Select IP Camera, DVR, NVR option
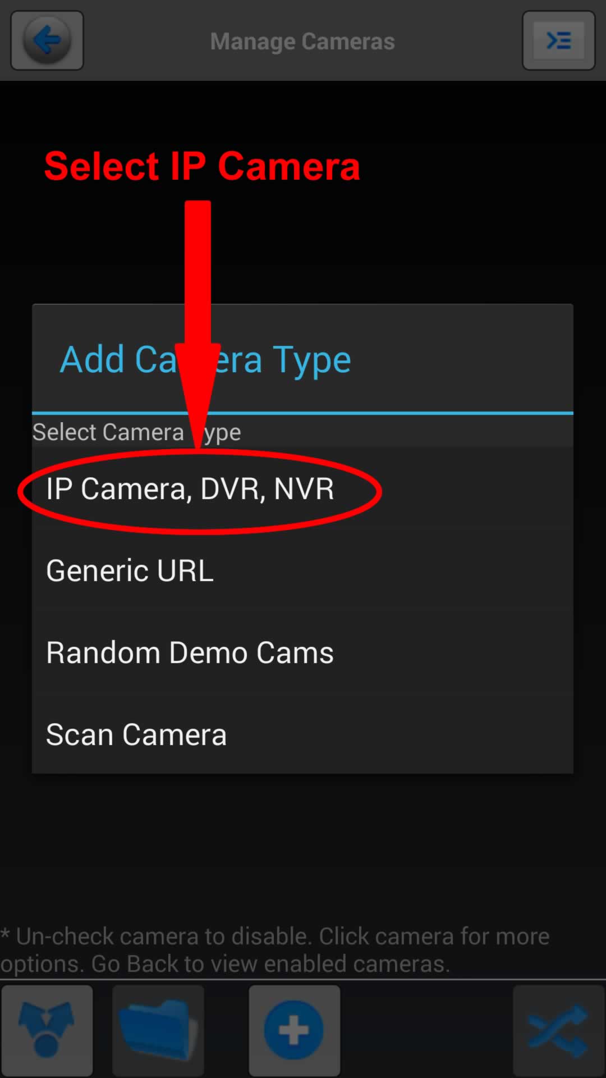This screenshot has height=1078, width=606. coord(302,488)
